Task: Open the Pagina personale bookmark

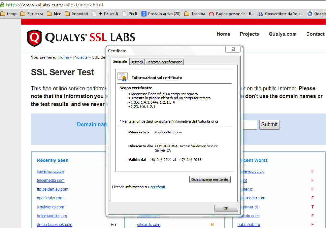Action: tap(232, 14)
